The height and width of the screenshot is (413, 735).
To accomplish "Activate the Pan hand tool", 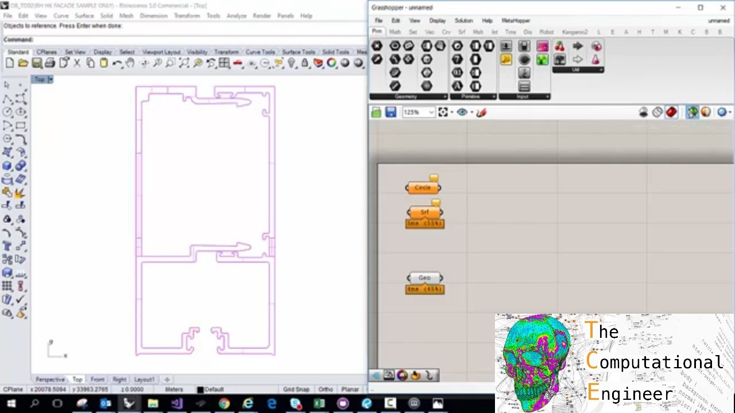I will coord(130,63).
